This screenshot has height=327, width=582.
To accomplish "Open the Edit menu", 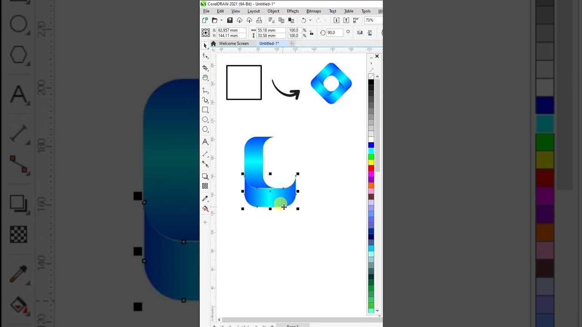I will 221,11.
